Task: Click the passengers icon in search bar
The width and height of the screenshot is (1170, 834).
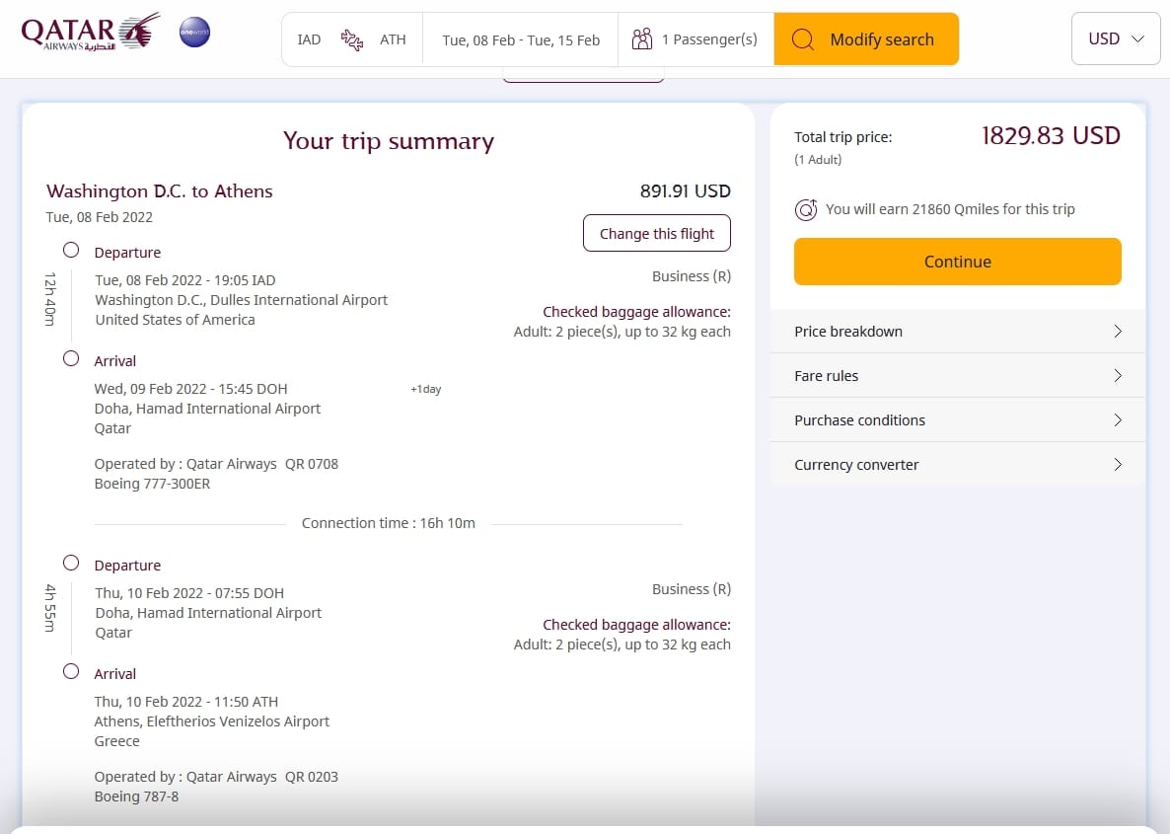Action: 642,39
